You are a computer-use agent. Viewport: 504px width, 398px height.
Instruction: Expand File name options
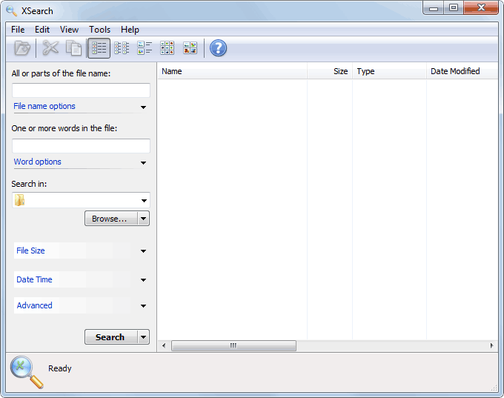(x=143, y=107)
